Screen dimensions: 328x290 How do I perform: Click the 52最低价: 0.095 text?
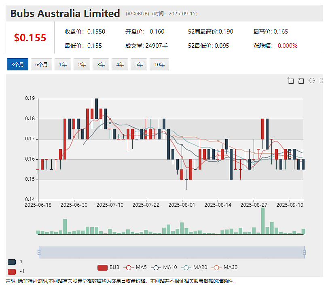pos(209,46)
